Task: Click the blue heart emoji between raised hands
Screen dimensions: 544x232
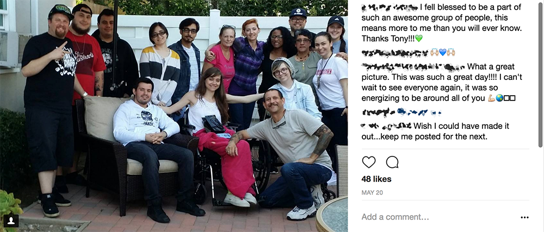Action: click(x=442, y=53)
